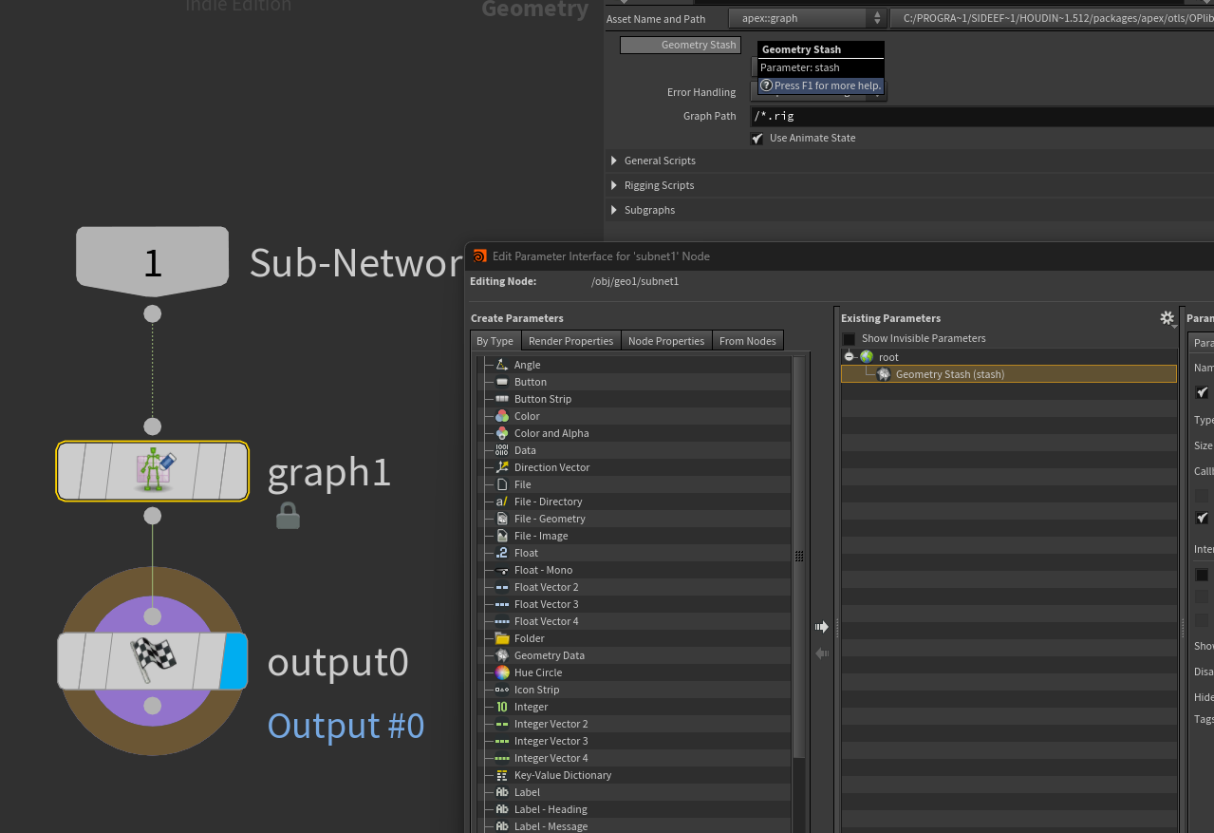Select the Float Vector 2 parameter type
Screen dimensions: 1214x833
[x=546, y=587]
